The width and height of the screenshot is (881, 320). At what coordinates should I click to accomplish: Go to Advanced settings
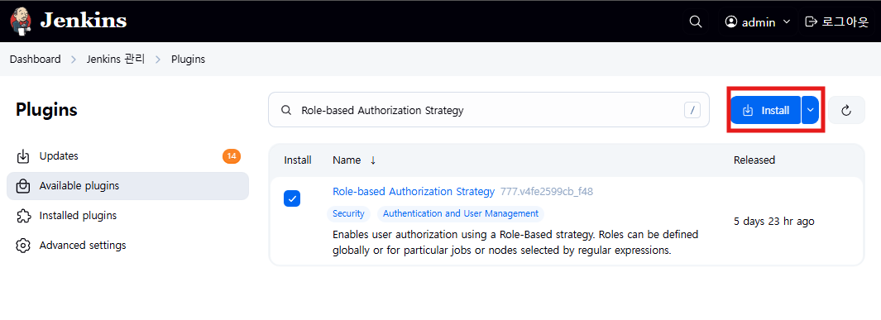click(127, 246)
